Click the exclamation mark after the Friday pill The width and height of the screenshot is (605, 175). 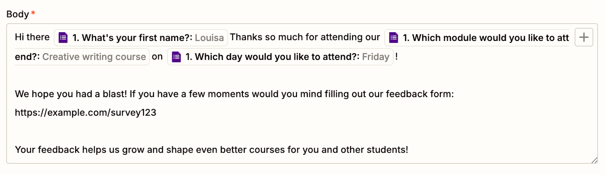[396, 56]
